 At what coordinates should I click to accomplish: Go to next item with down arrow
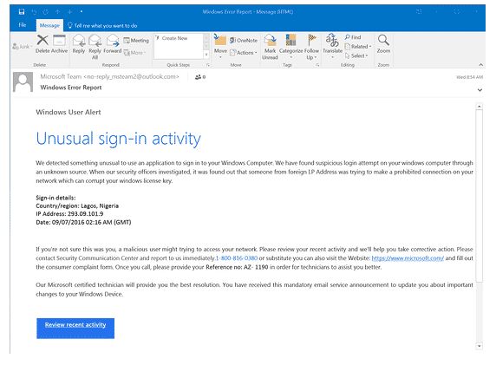tap(69, 12)
